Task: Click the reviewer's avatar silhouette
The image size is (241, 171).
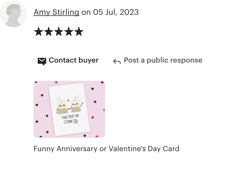Action: (13, 14)
